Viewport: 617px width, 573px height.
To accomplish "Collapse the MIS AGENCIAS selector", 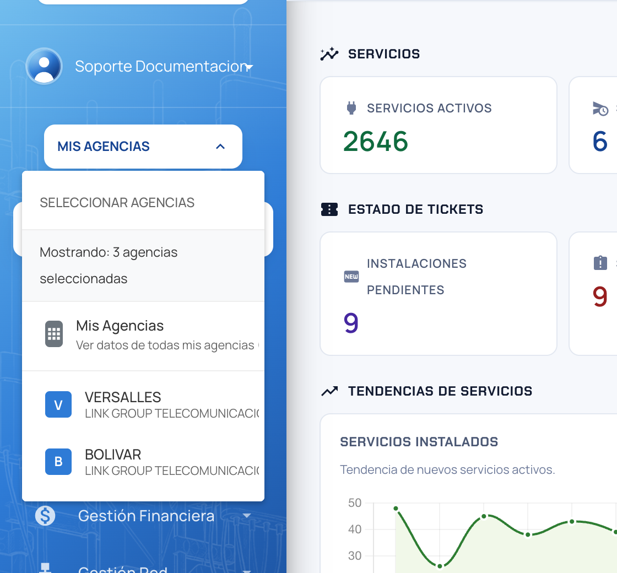I will coord(143,147).
